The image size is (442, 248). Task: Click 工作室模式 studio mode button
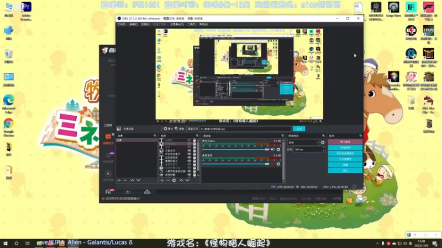point(345,159)
